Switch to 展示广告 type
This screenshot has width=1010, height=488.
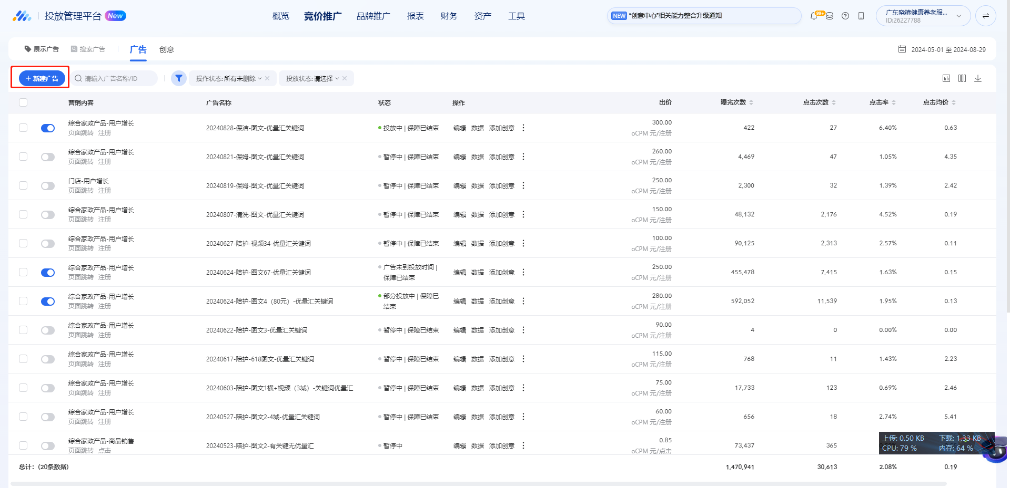pyautogui.click(x=42, y=49)
